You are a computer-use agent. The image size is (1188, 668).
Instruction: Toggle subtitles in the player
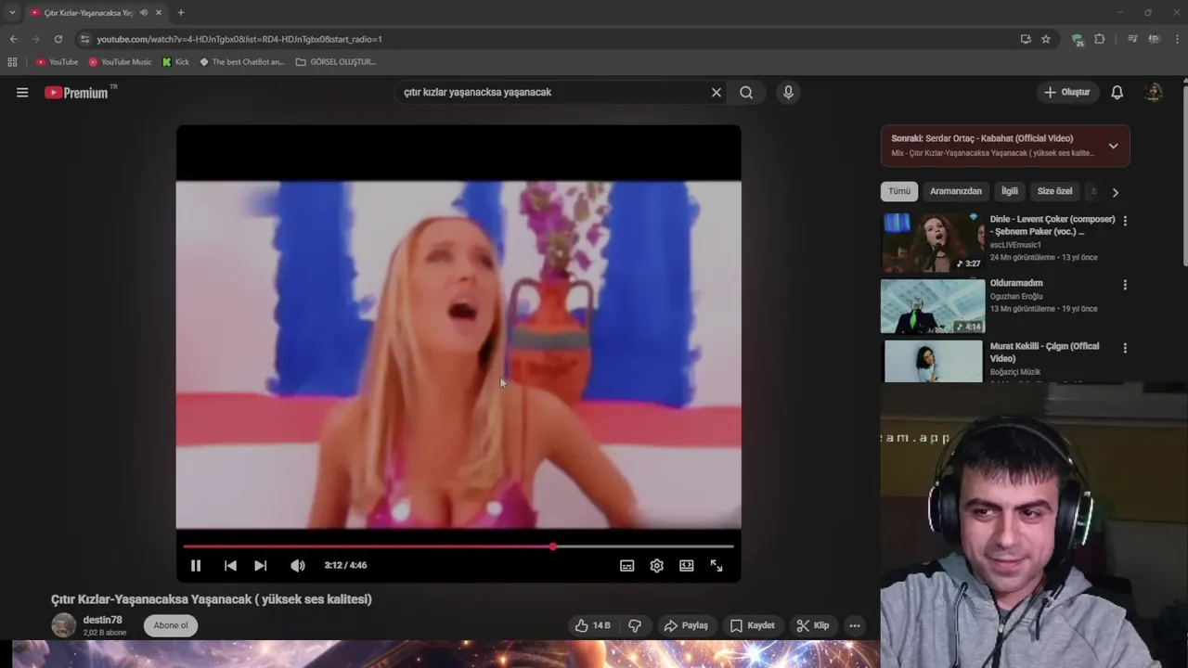627,565
